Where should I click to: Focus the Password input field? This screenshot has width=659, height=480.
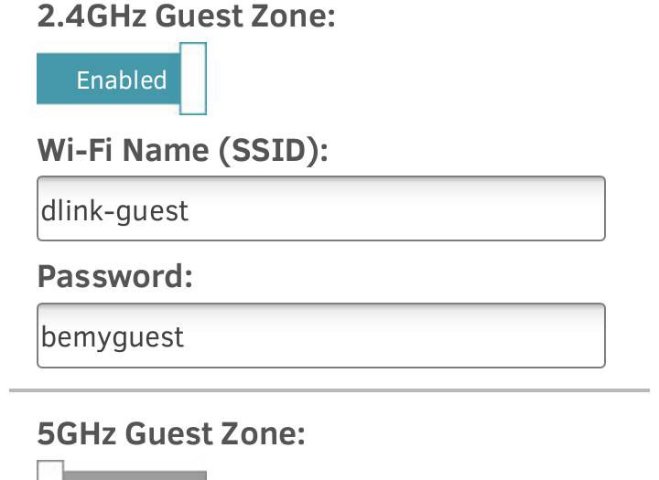320,336
